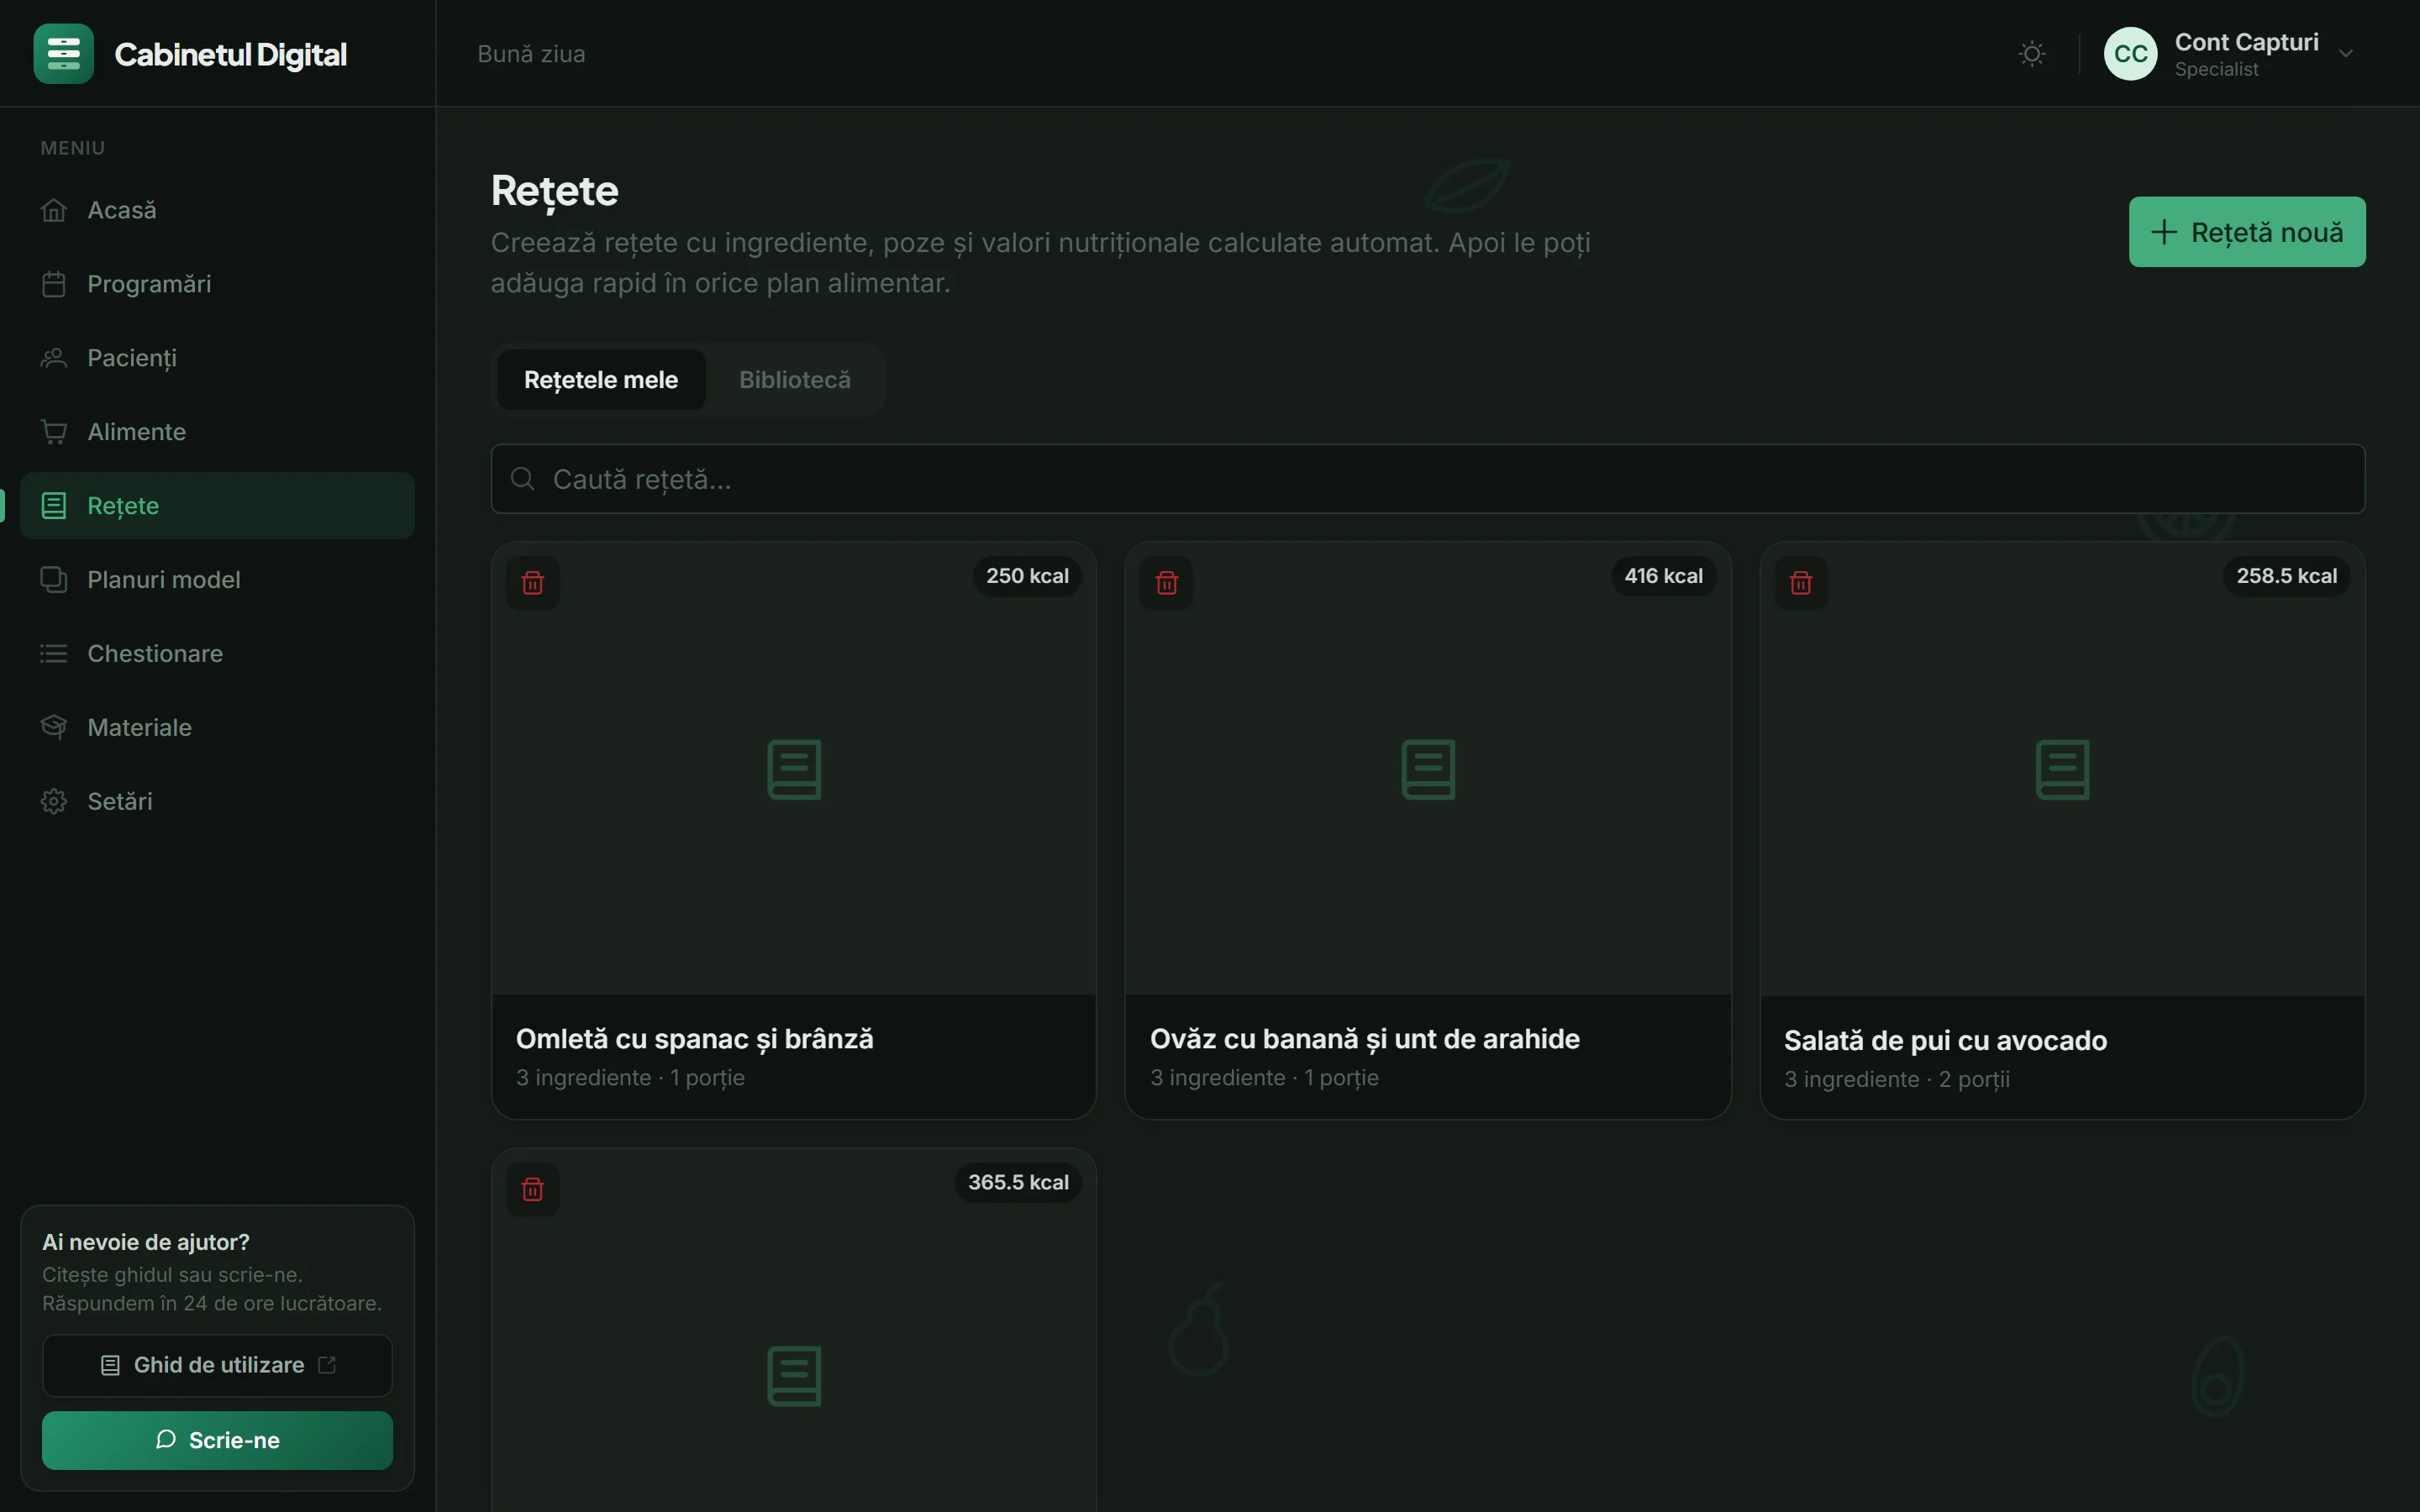Delete the Omletă cu spanac și brânză recipe

click(533, 583)
